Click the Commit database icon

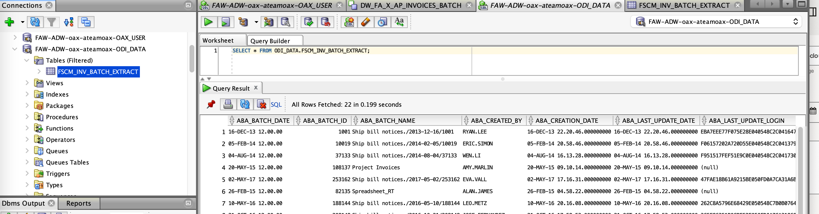[308, 22]
